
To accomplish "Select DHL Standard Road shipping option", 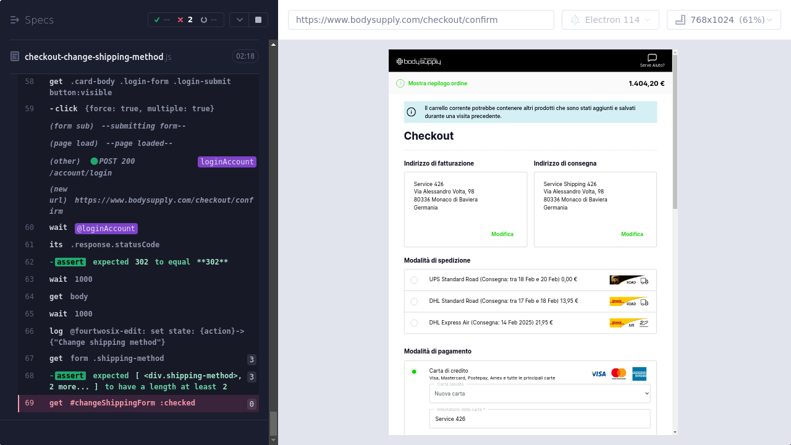I will [x=414, y=302].
